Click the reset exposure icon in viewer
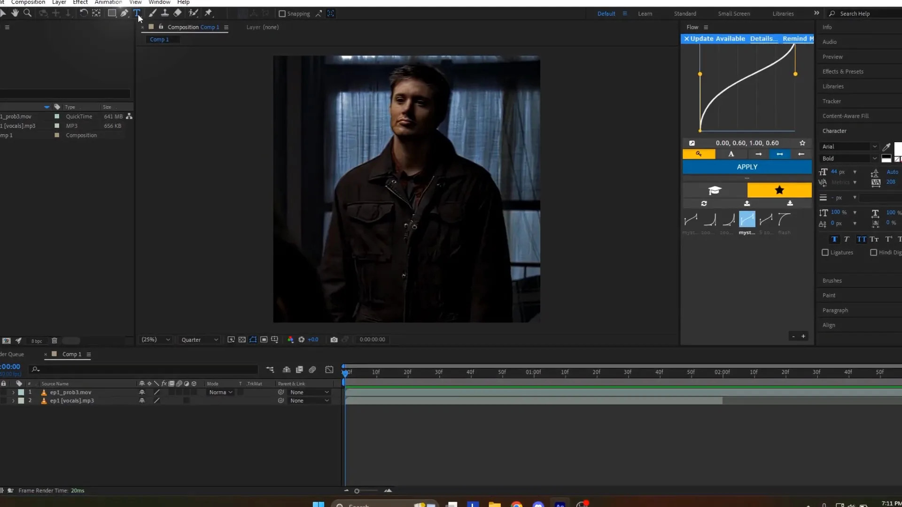Screen dimensions: 902x507 tap(302, 340)
